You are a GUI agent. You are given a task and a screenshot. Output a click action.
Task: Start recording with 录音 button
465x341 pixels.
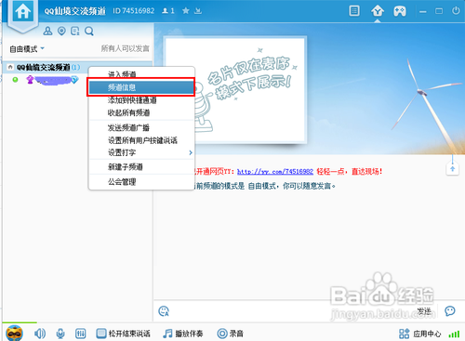230,334
